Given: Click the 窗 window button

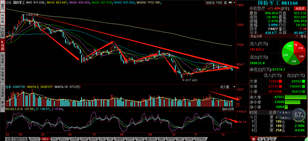Looking at the screenshot, I should 225,3.
